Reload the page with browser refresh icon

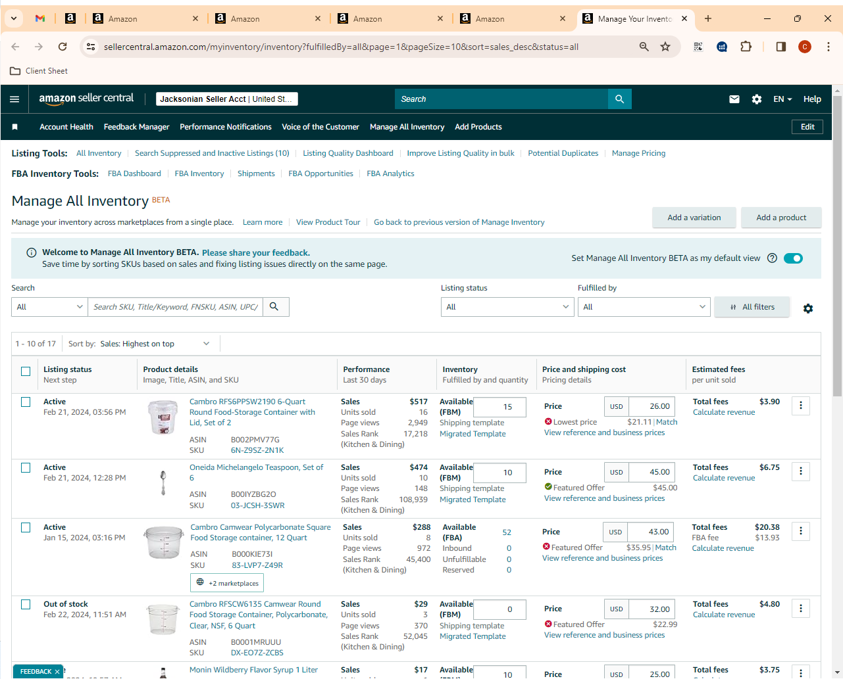click(x=63, y=47)
